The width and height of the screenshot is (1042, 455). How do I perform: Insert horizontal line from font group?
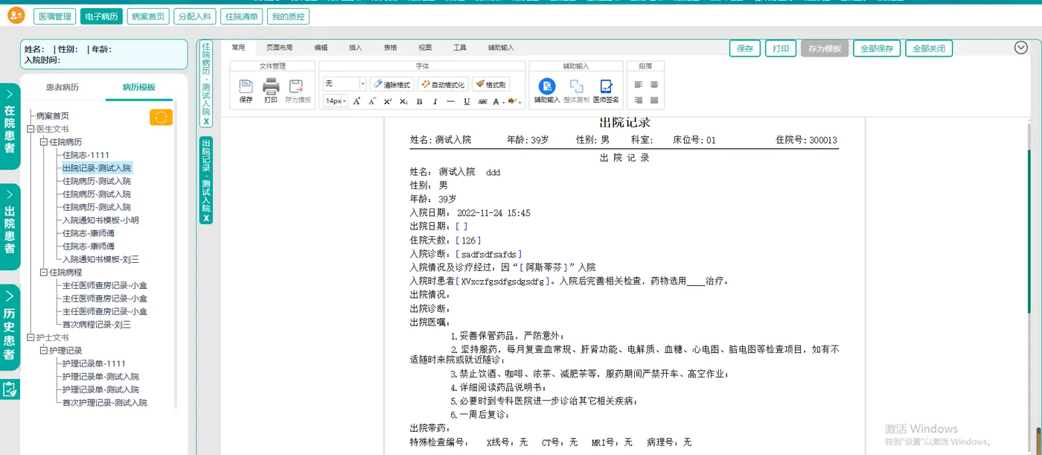(x=450, y=101)
